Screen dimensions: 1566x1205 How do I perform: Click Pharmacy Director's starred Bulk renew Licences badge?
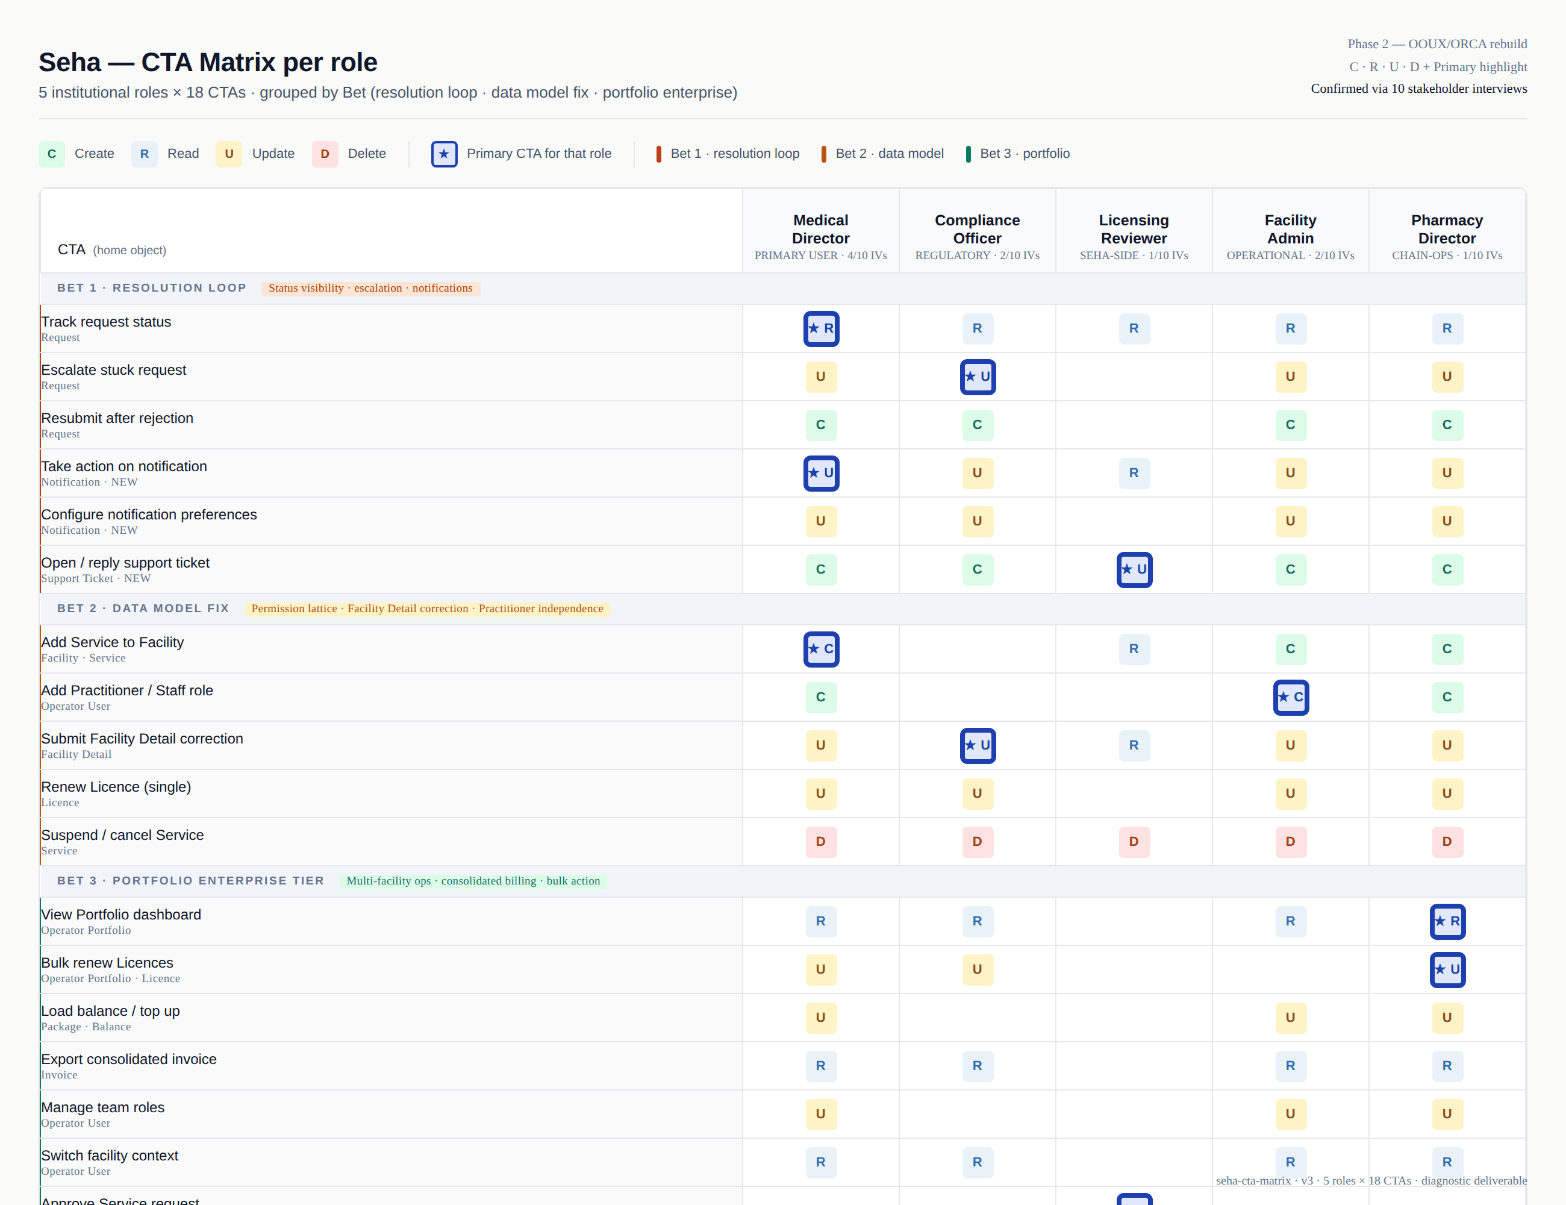coord(1447,969)
